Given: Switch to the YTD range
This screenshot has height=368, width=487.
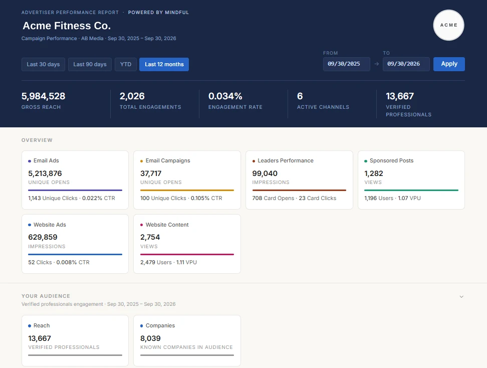Looking at the screenshot, I should 125,64.
